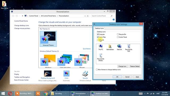
Task: Select the Unsaved Theme thumbnail
Action: [48, 39]
